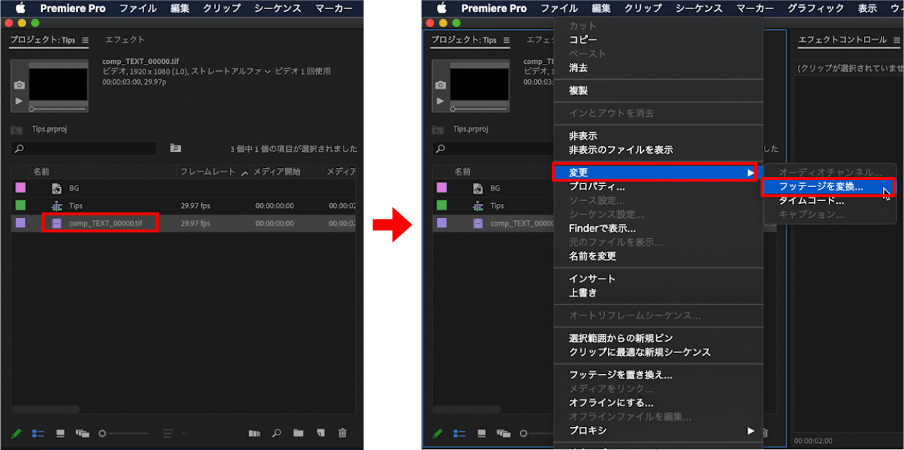Open the alpha dropdown after ストレートアルファ
The image size is (904, 450).
tap(268, 72)
